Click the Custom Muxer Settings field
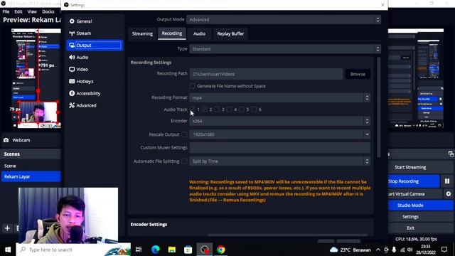 tap(279, 147)
